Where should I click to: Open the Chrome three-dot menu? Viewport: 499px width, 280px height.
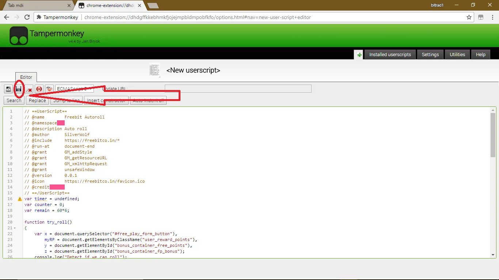(492, 17)
